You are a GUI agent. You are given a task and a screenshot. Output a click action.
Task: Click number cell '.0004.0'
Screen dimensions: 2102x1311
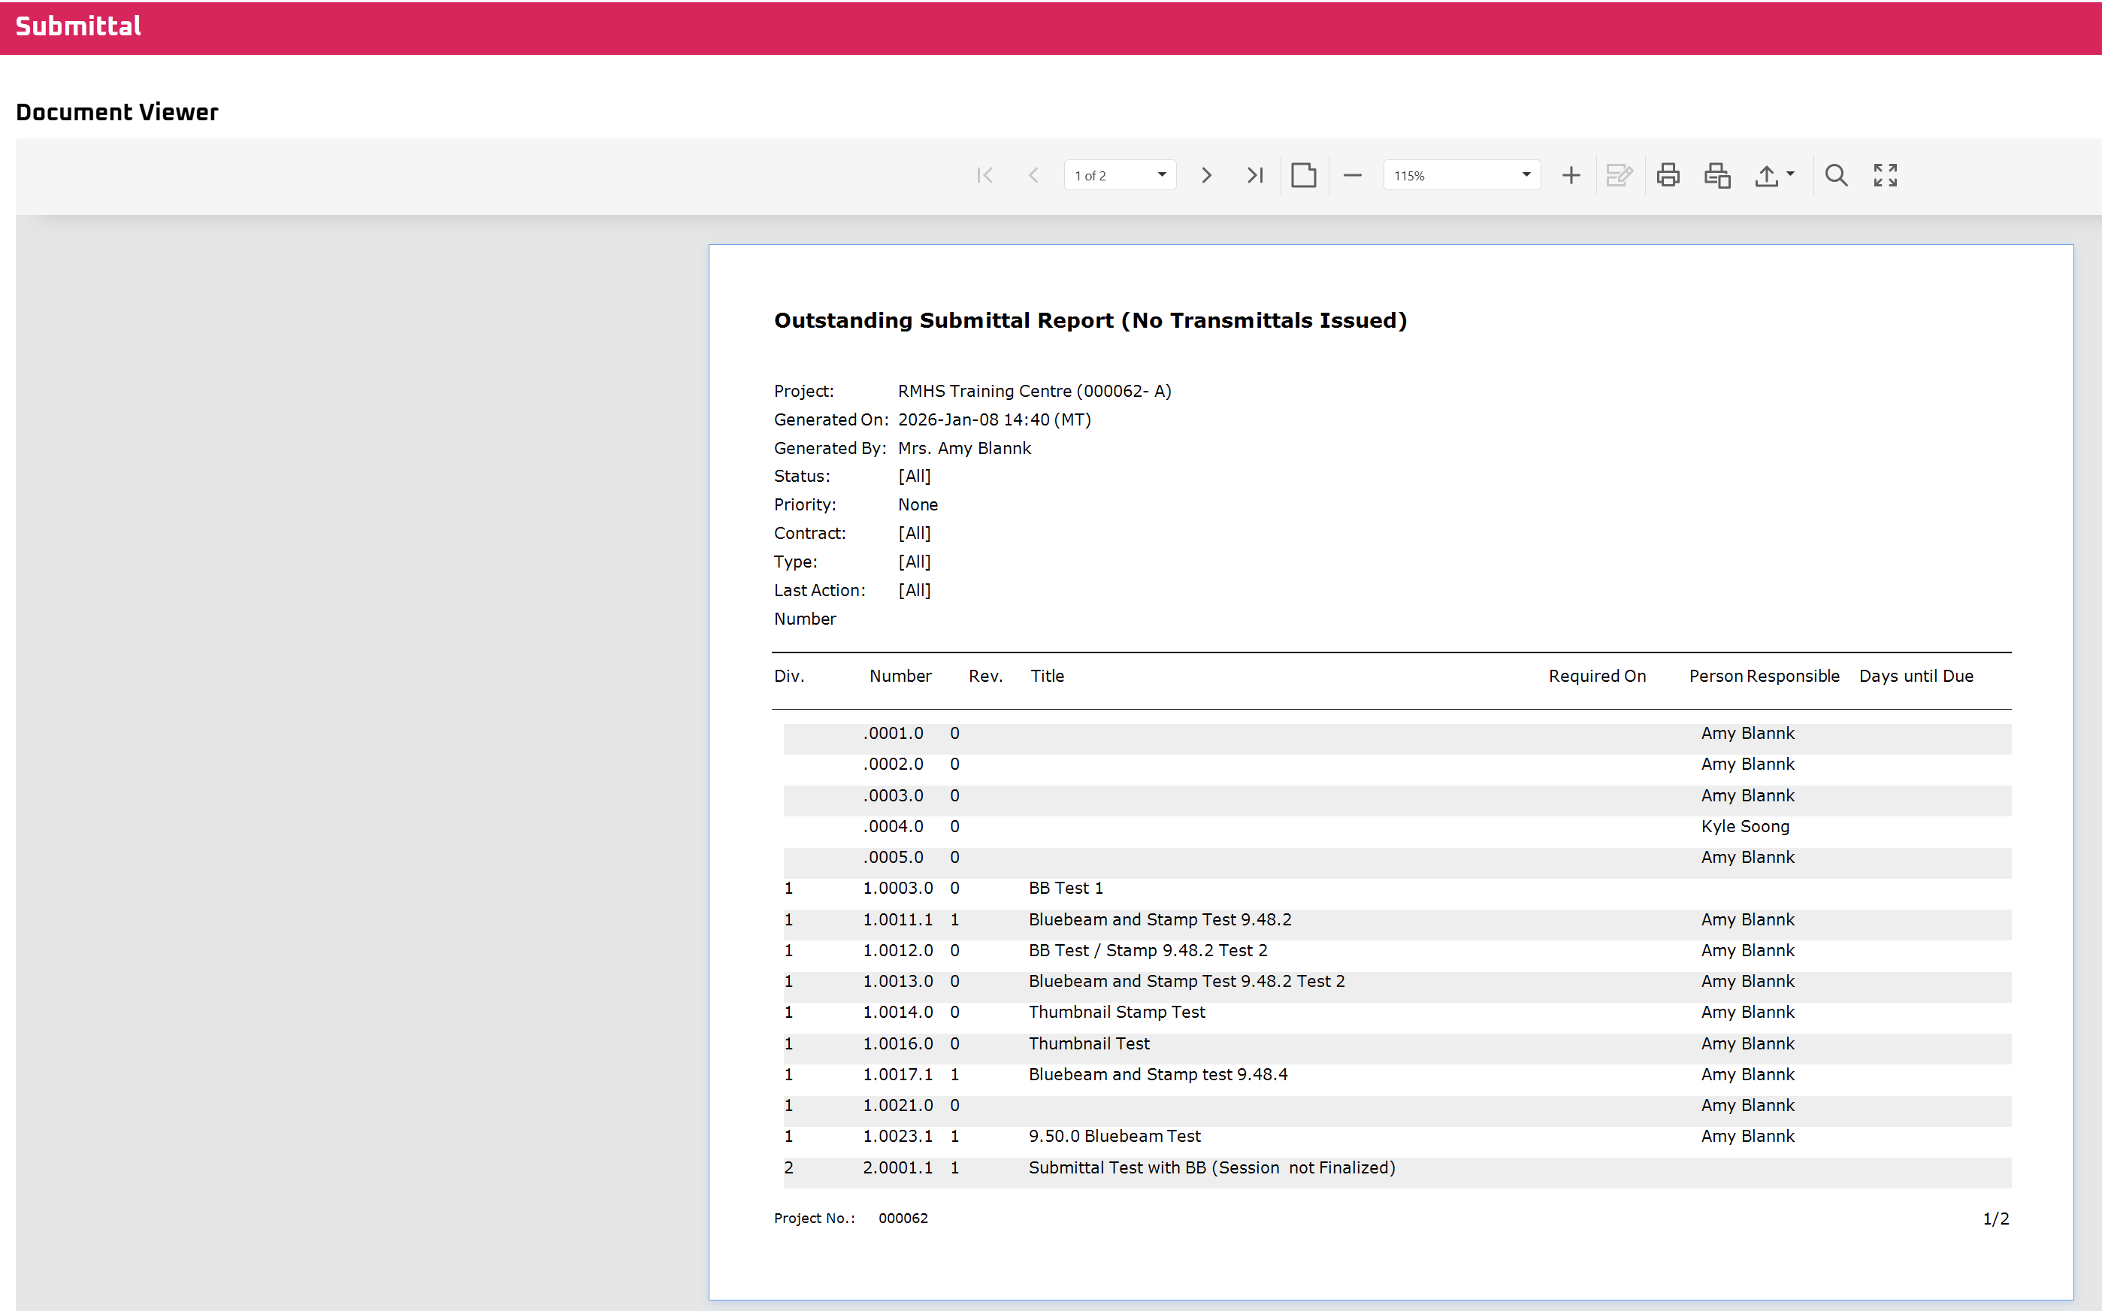[893, 826]
